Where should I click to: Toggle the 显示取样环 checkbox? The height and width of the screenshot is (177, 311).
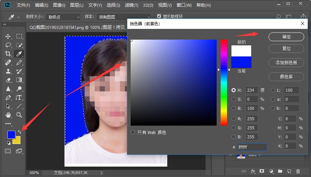[159, 16]
